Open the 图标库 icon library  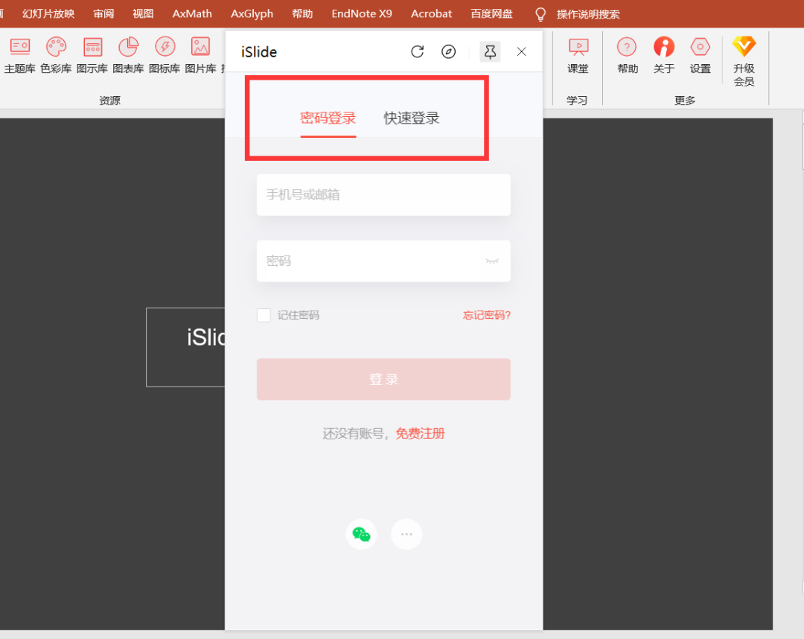point(165,55)
